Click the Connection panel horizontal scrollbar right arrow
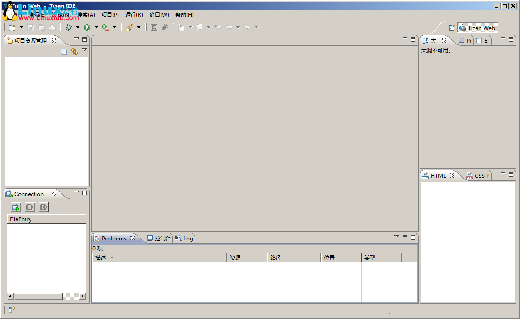 [83, 297]
